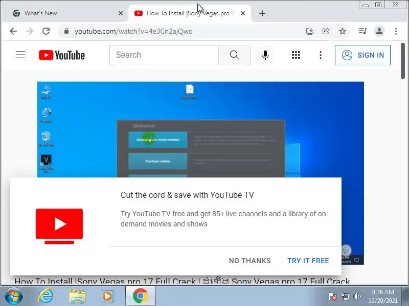The height and width of the screenshot is (306, 409).
Task: Go back with browser back arrow
Action: click(13, 31)
